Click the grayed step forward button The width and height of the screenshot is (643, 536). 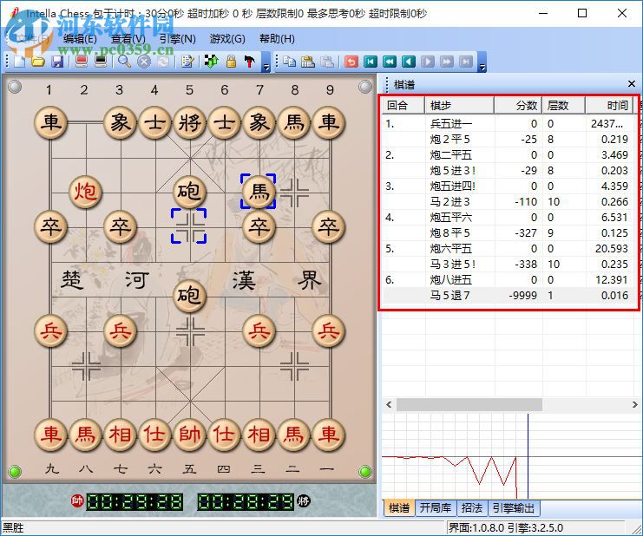coord(428,62)
